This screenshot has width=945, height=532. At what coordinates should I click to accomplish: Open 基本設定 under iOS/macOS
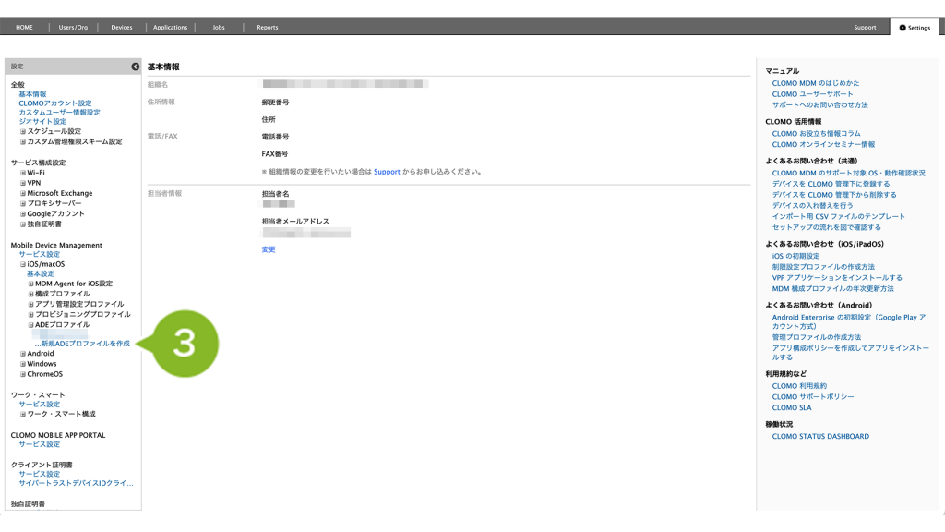coord(41,273)
